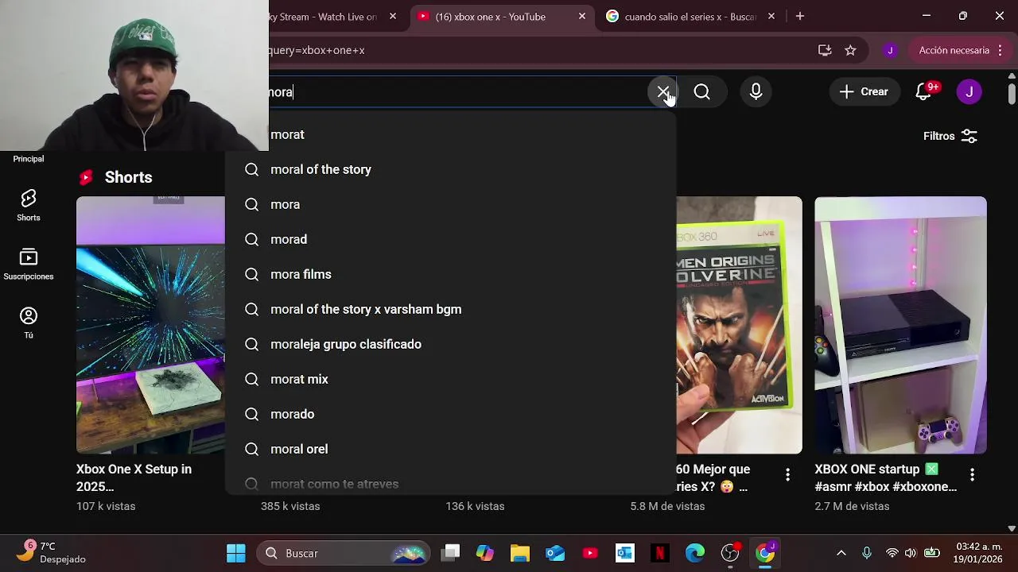Screen dimensions: 1018x572
Task: Open File Explorer from the taskbar
Action: coord(520,553)
